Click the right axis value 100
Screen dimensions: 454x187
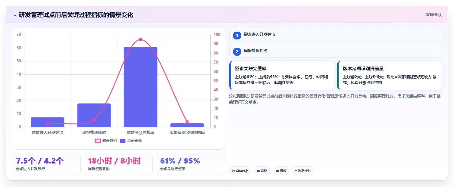(x=217, y=35)
